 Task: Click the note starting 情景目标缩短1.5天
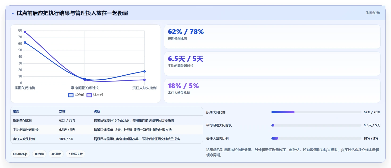[133, 130]
